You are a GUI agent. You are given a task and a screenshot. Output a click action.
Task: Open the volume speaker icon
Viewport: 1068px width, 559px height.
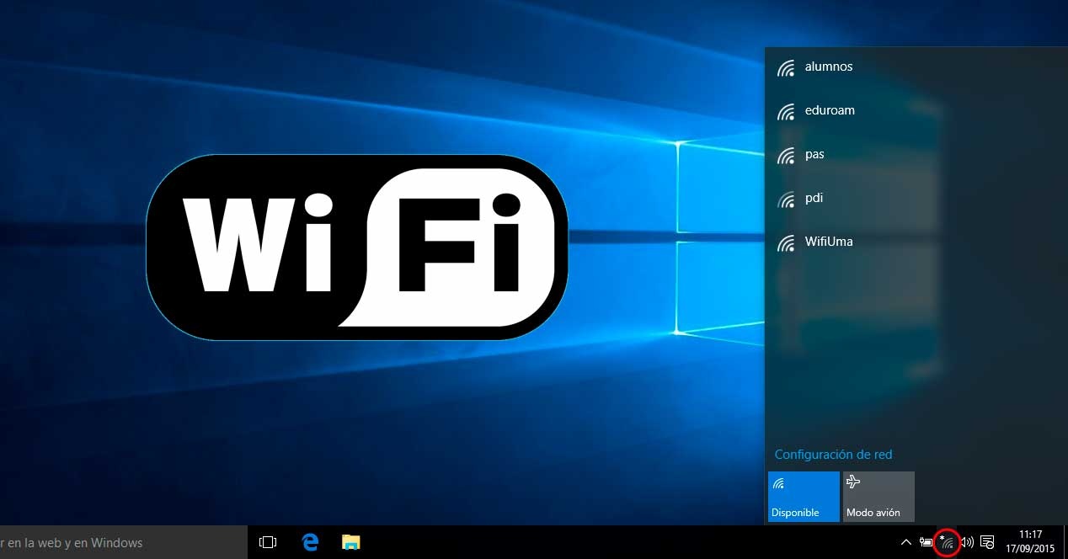967,543
